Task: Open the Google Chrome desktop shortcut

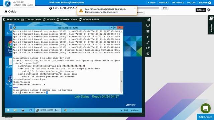Action: (x=10, y=47)
